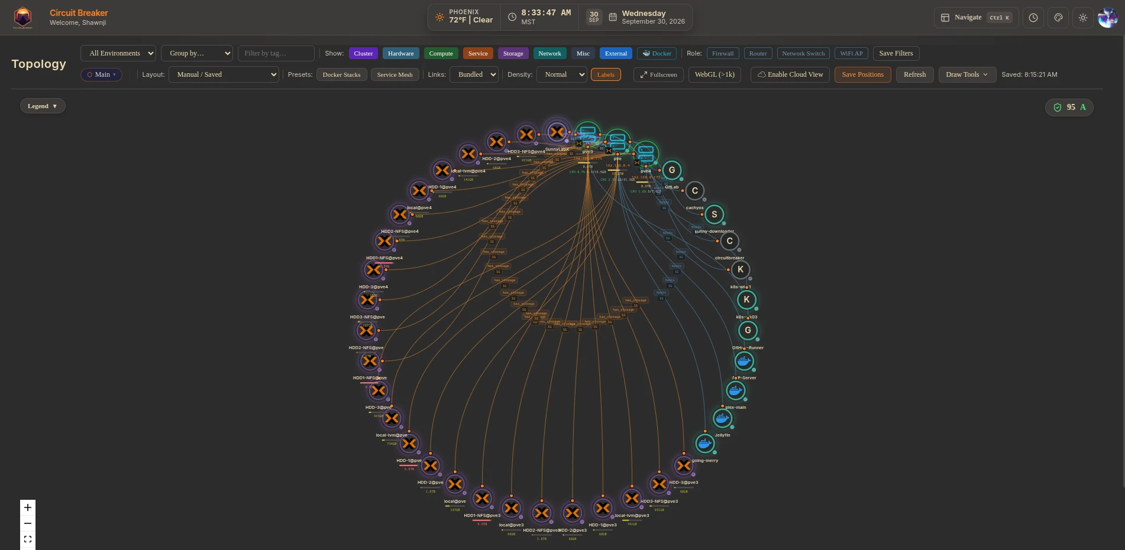
Task: Select the circuitbreaker C node
Action: 730,241
